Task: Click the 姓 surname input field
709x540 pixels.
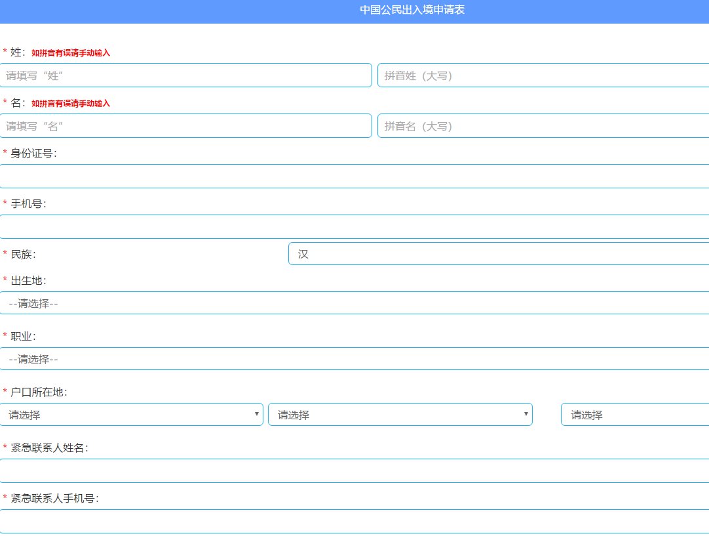Action: 185,75
